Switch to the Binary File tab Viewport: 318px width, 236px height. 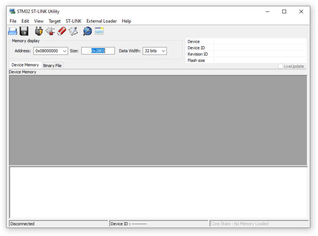(52, 66)
